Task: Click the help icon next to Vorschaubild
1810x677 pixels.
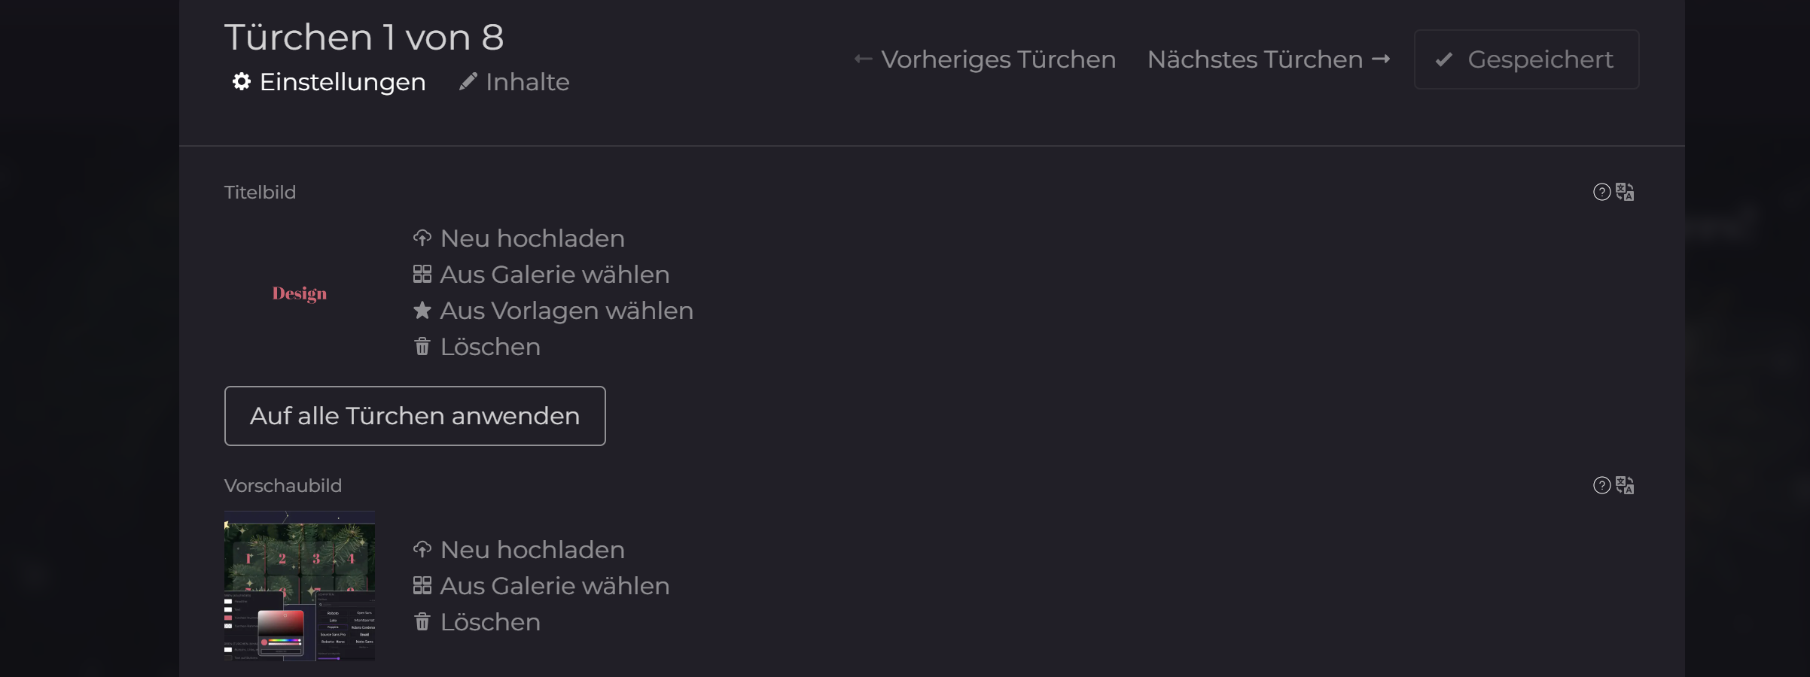Action: click(1601, 485)
